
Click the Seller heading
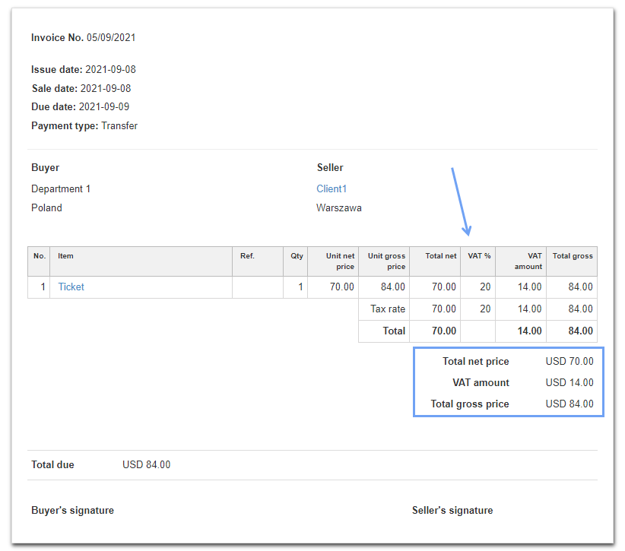point(330,167)
